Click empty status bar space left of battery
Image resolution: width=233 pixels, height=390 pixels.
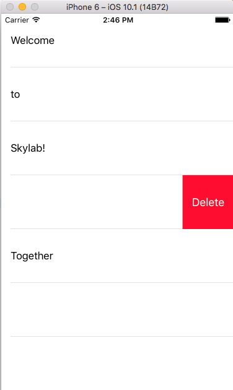click(x=174, y=20)
